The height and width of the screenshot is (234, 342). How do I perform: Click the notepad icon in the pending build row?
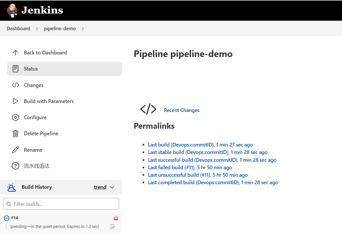coord(112,227)
